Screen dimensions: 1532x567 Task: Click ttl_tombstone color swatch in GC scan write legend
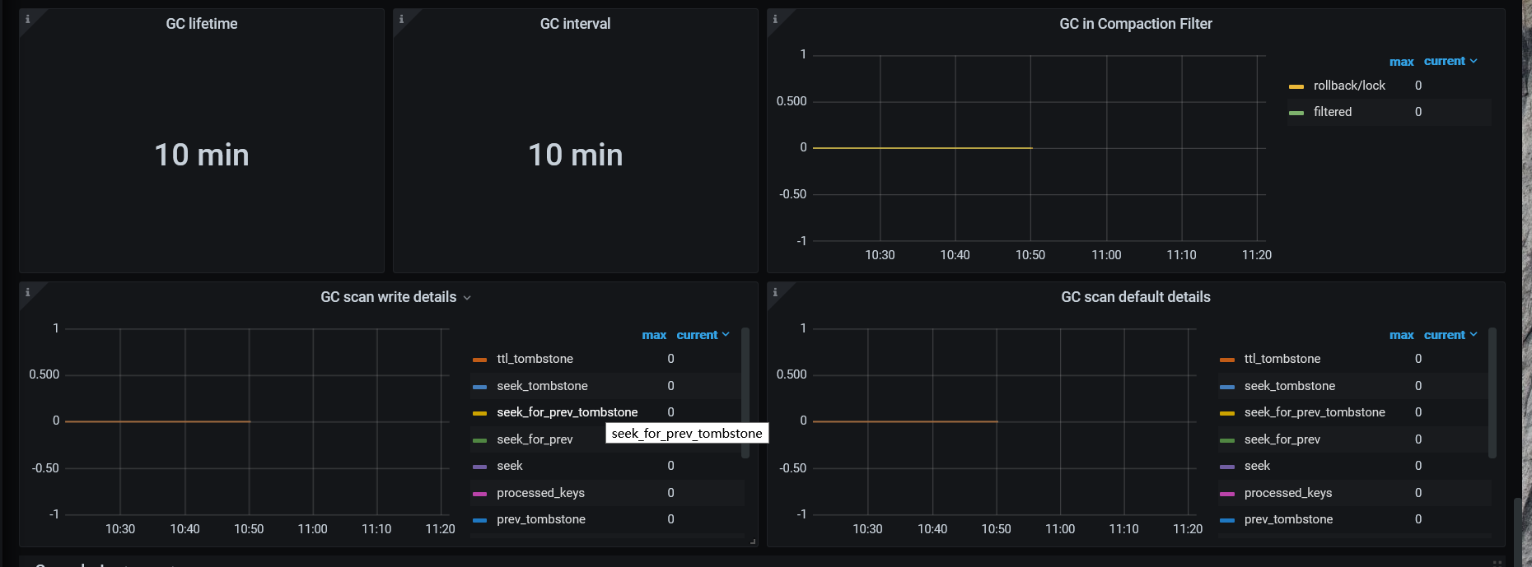(479, 360)
